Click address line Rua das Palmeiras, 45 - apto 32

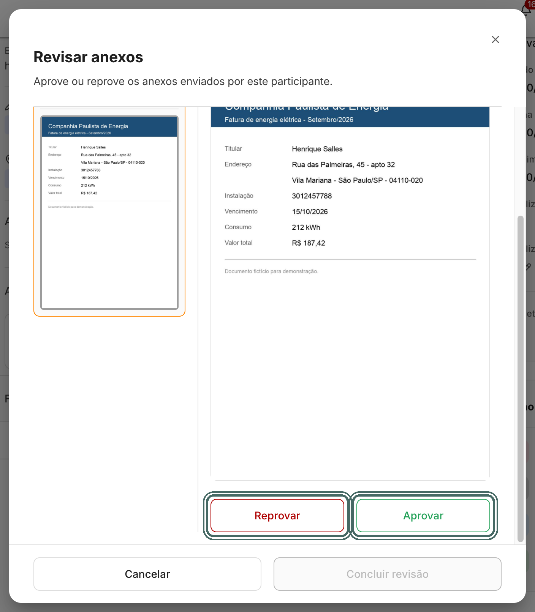(x=343, y=165)
